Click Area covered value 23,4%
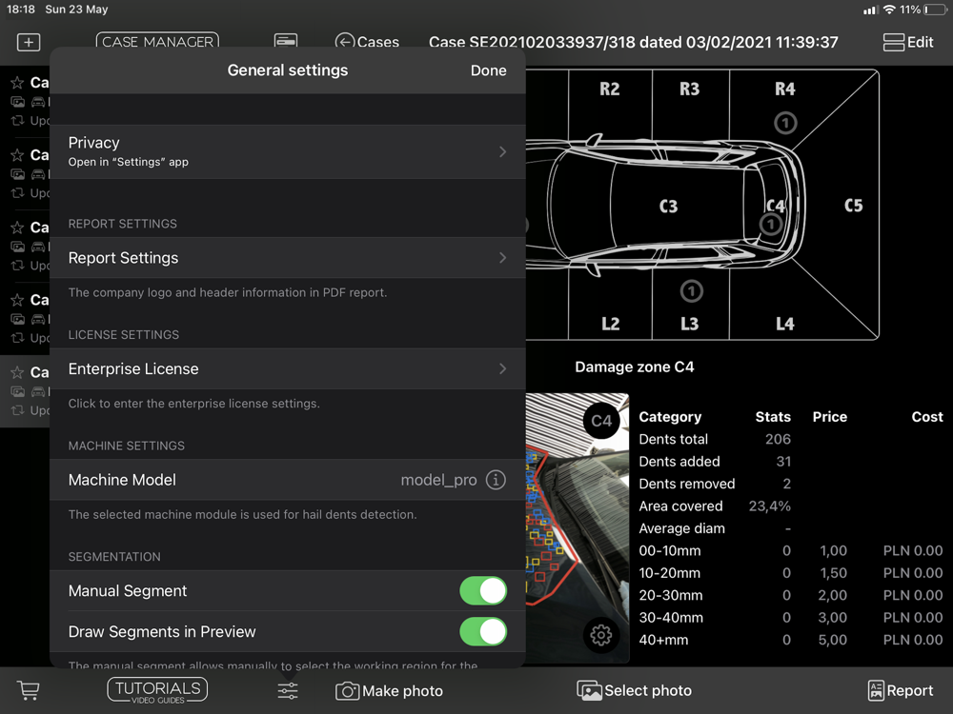Viewport: 953px width, 714px height. point(769,506)
